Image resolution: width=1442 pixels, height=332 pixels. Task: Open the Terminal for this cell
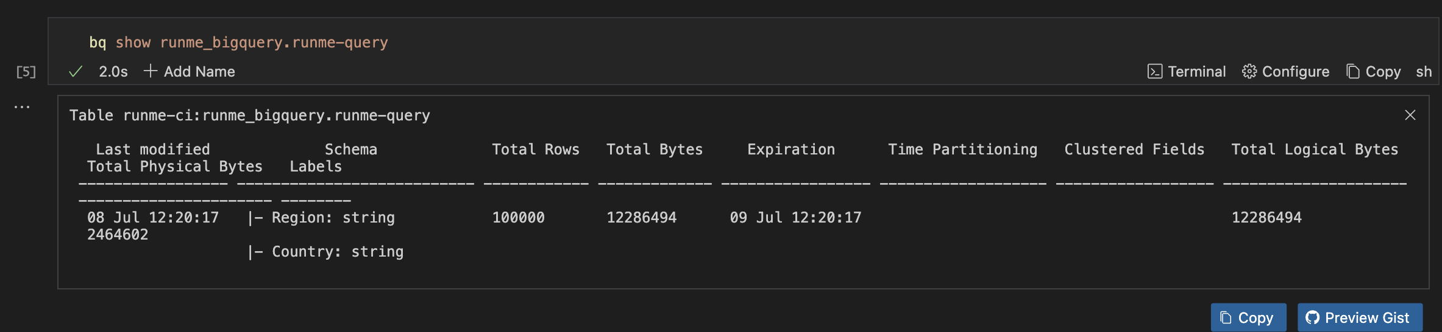point(1187,72)
